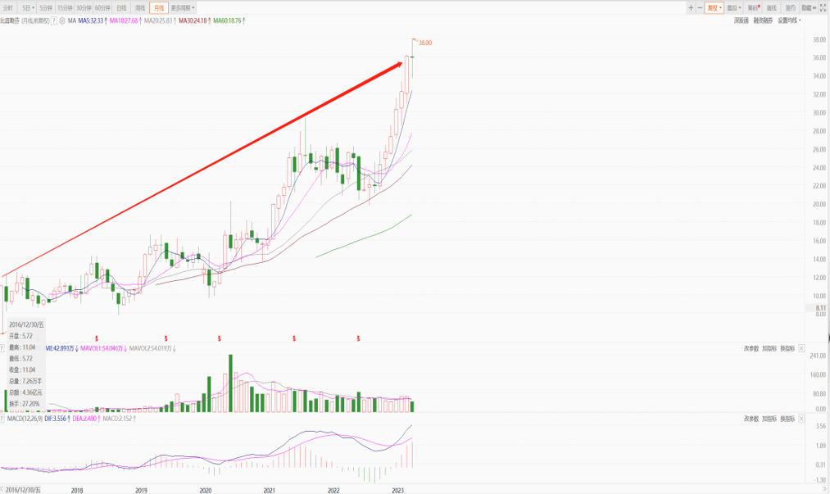Screen dimensions: 830x494
Task: Close the MACD indicator panel
Action: pos(801,419)
